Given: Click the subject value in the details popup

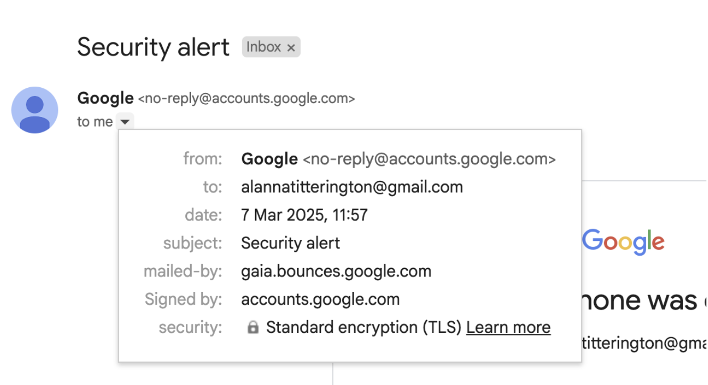Looking at the screenshot, I should [290, 243].
